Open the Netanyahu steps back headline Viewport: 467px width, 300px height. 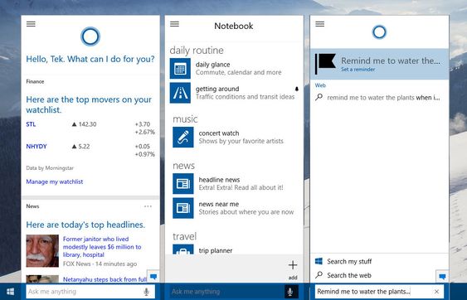pyautogui.click(x=105, y=279)
